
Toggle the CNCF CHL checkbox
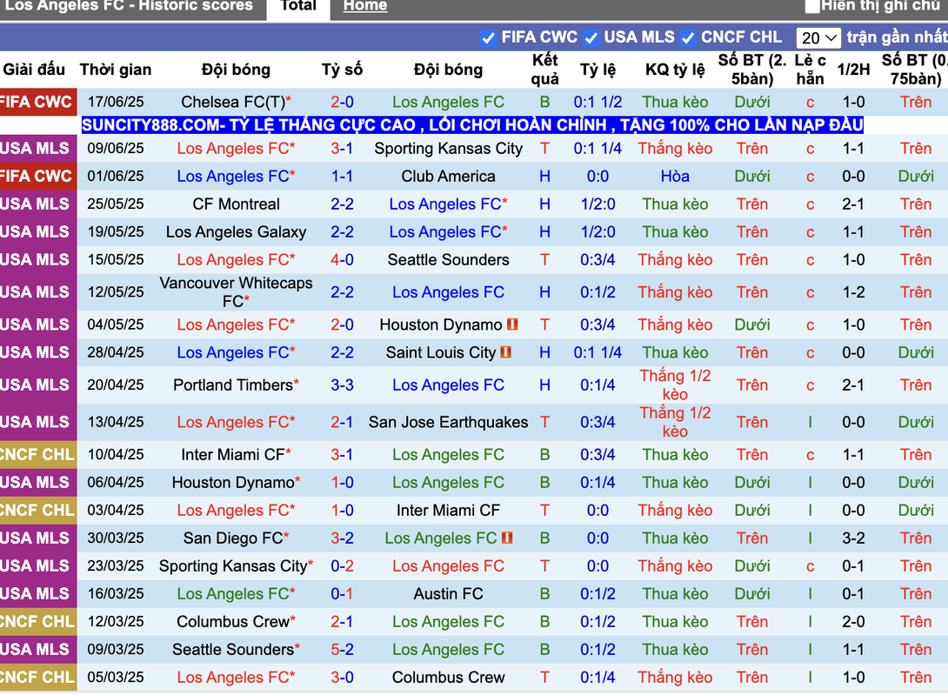pyautogui.click(x=687, y=38)
